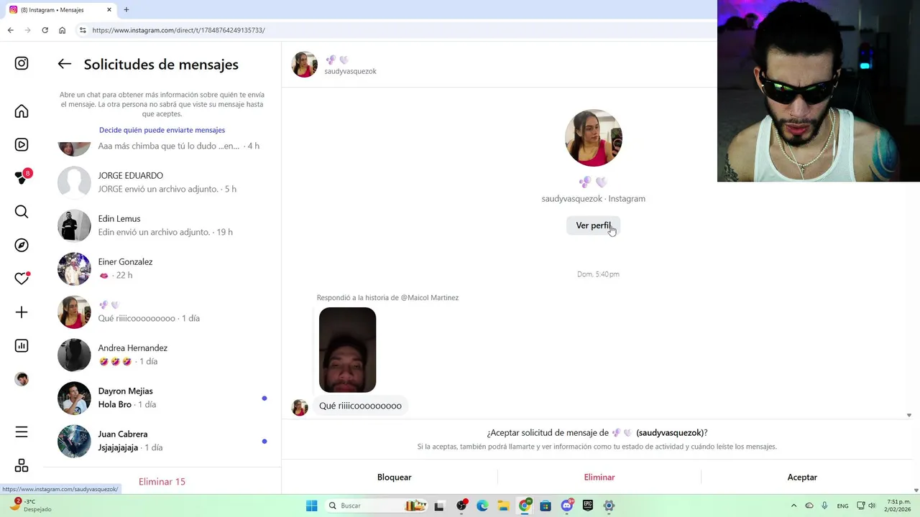Open JORGE EDUARDO message request

click(x=162, y=182)
